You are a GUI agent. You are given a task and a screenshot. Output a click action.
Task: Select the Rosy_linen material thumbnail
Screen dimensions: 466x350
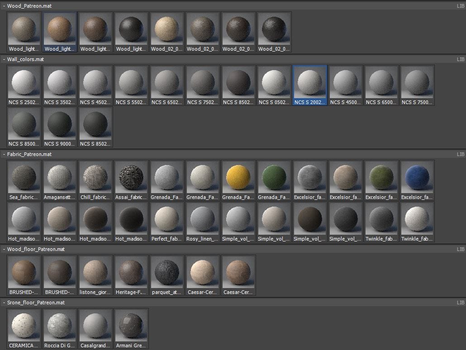(203, 219)
